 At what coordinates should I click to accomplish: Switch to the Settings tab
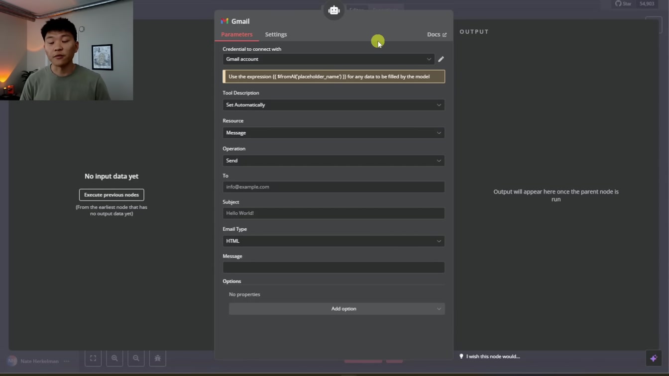[x=276, y=34]
